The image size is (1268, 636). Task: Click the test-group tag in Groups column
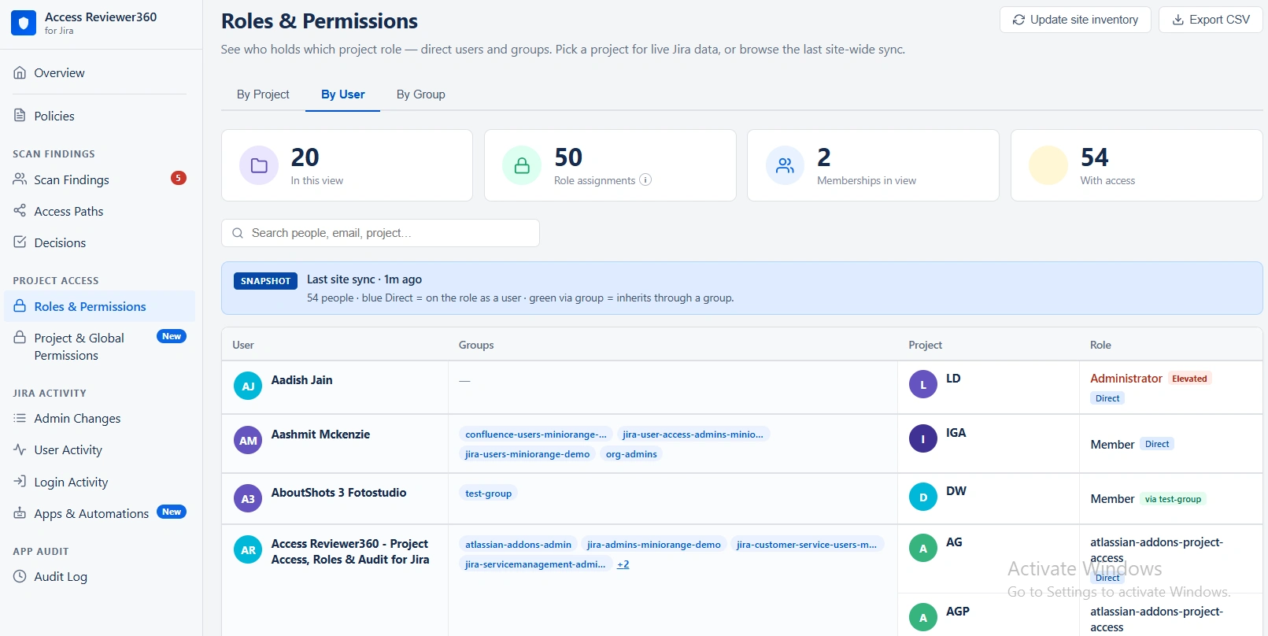pos(488,494)
